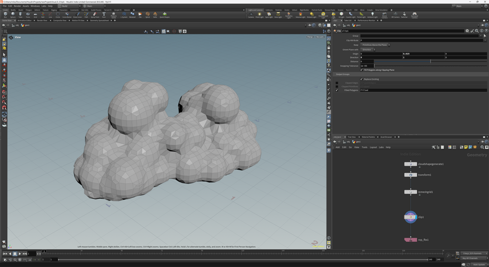Open the Build desktop dropdown
489x267 pixels.
[69, 6]
